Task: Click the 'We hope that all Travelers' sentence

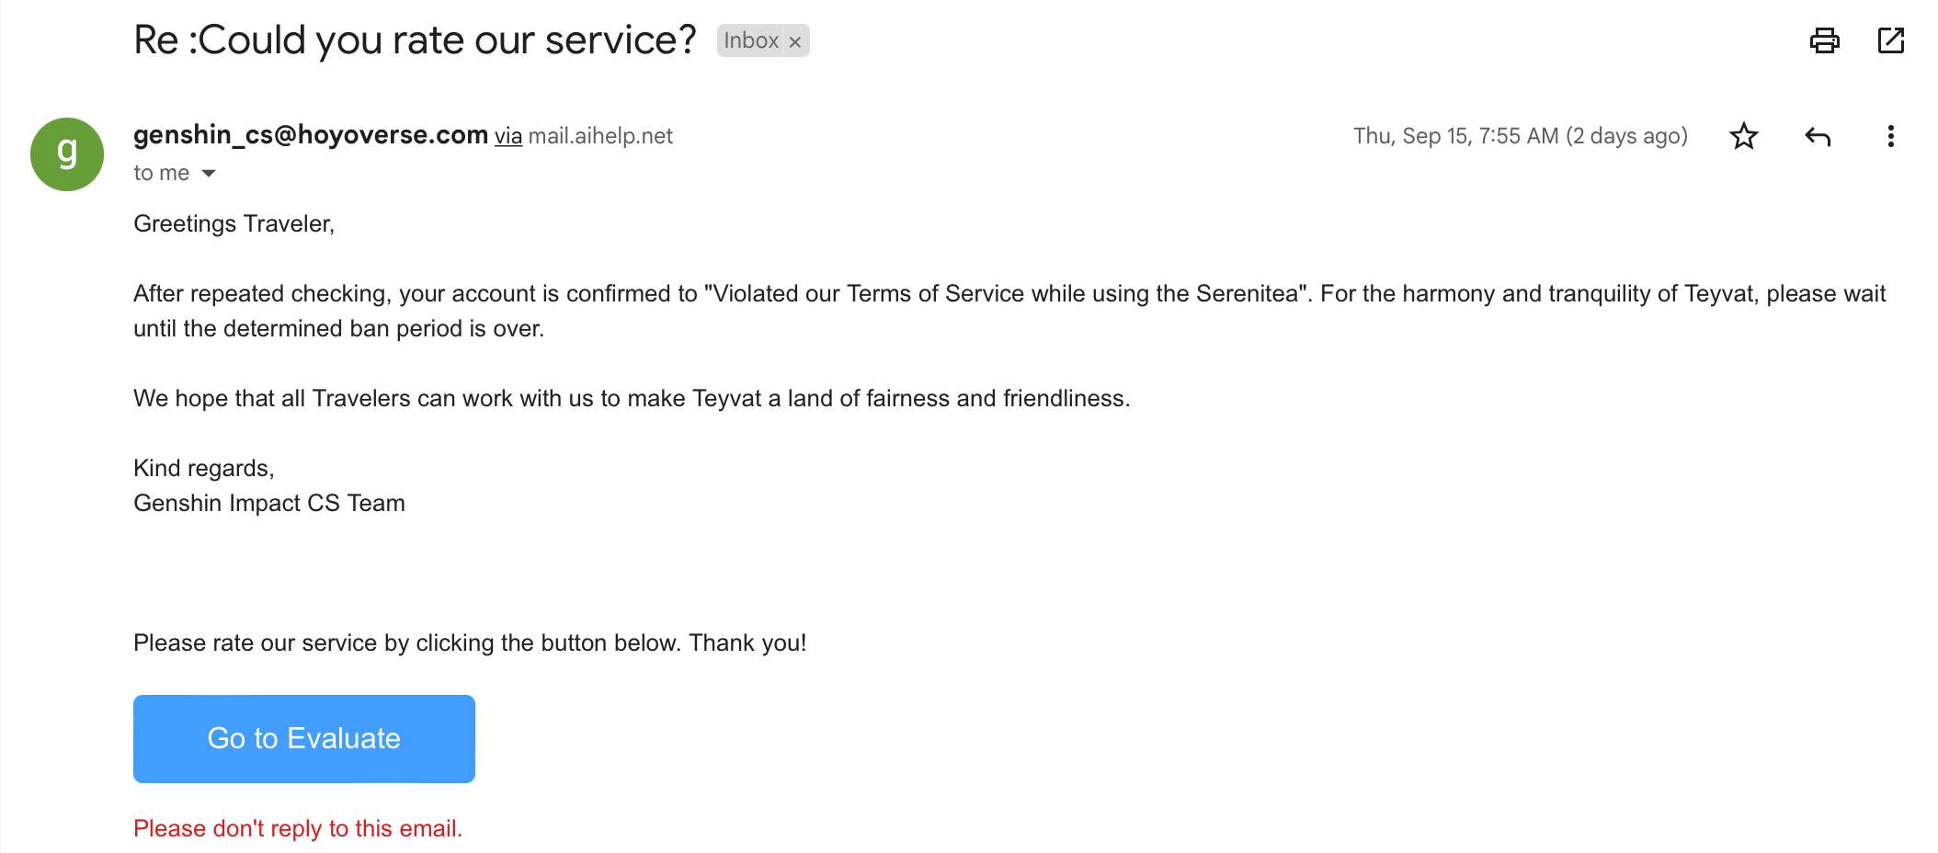Action: click(632, 398)
